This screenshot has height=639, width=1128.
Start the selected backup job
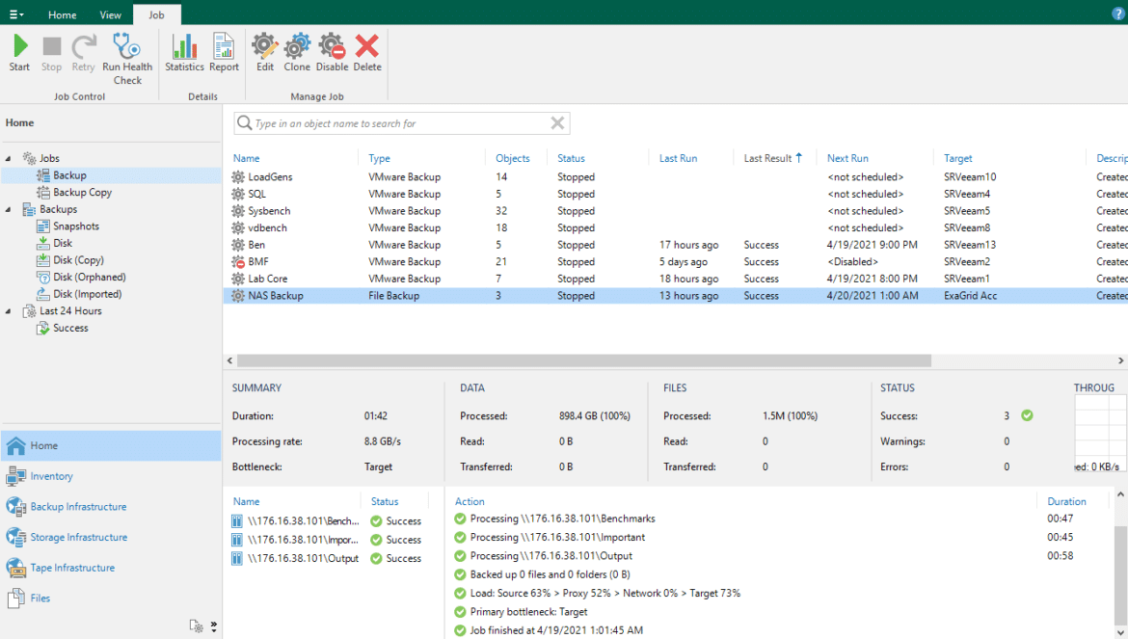(x=19, y=52)
